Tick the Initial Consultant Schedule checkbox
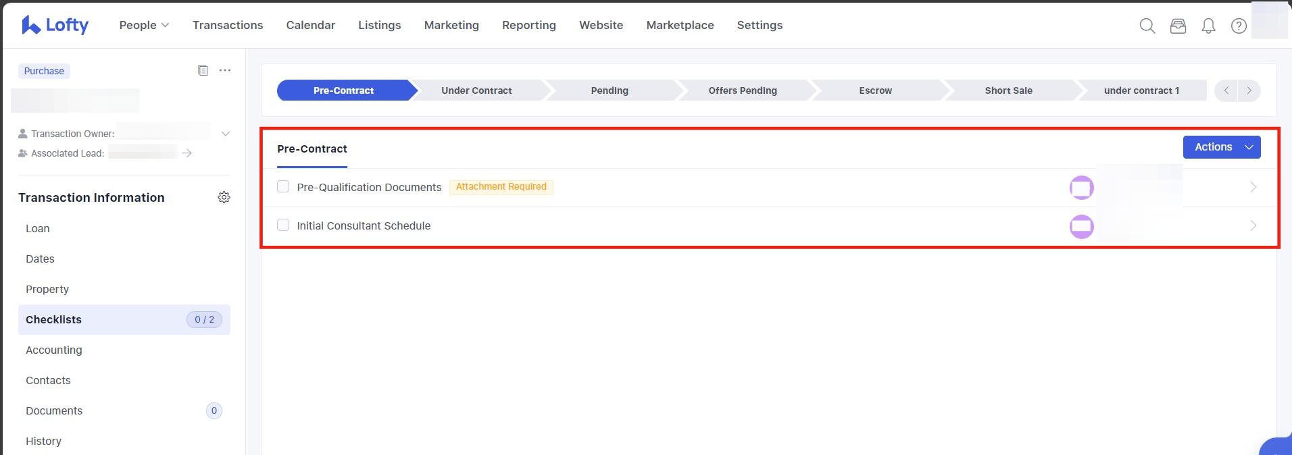Screen dimensions: 1292x455 pyautogui.click(x=283, y=225)
